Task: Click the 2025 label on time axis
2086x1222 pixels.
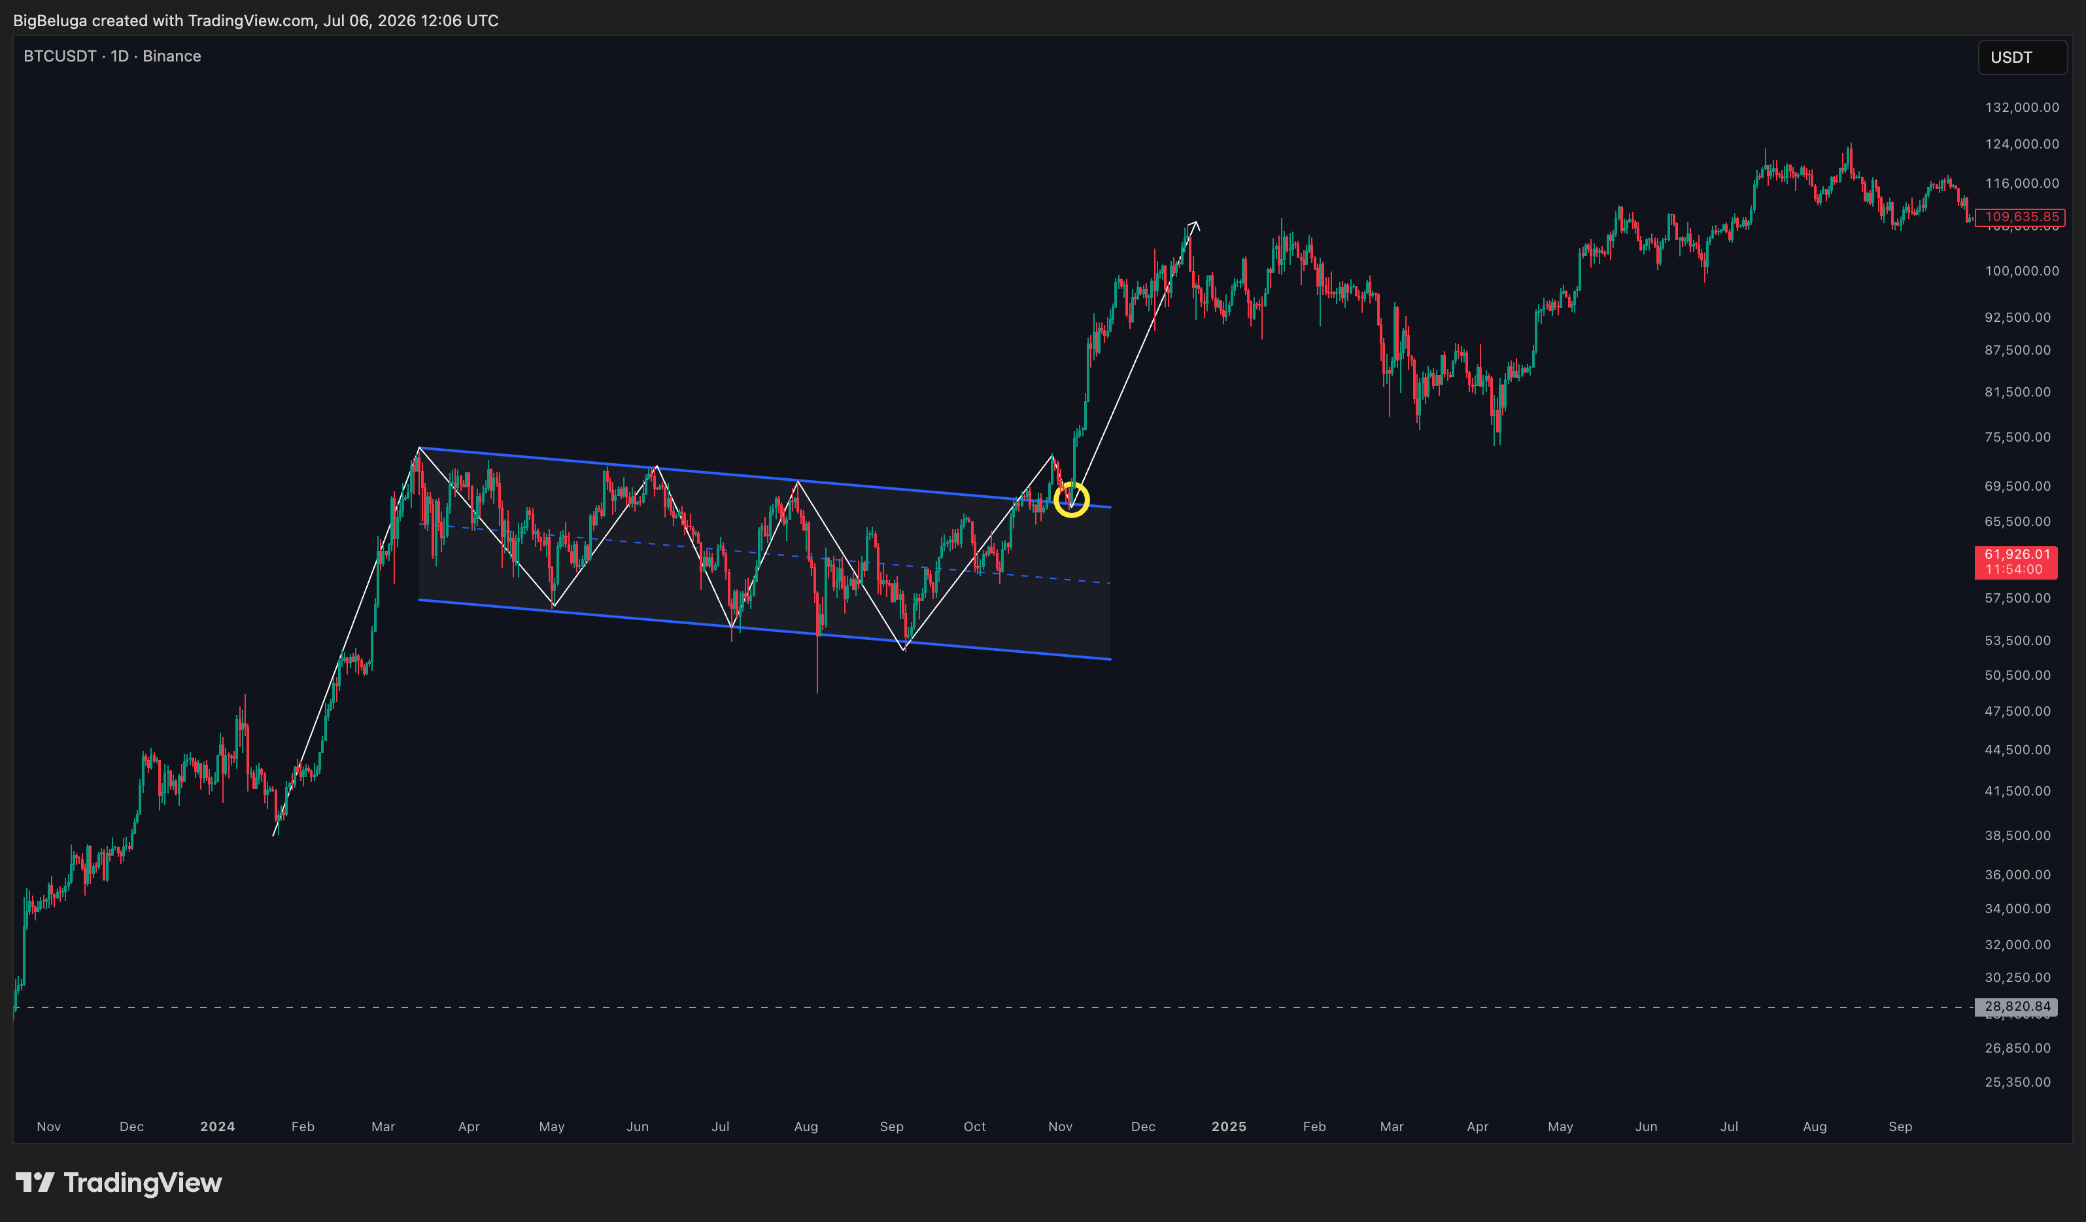Action: (1229, 1126)
